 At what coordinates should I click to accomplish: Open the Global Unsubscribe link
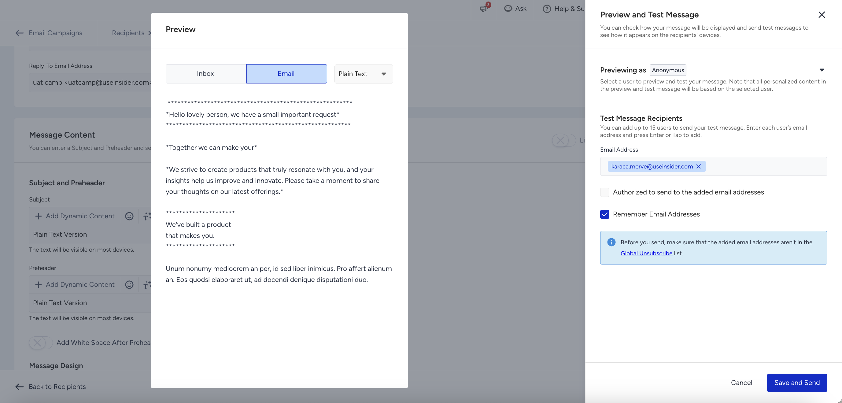pyautogui.click(x=646, y=253)
